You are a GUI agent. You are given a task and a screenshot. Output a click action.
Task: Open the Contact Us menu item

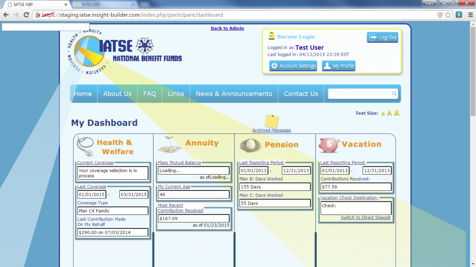click(301, 94)
